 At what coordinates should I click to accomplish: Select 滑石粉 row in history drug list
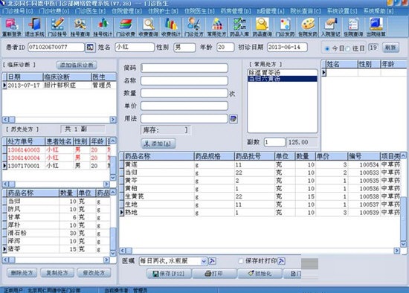[x=57, y=234]
